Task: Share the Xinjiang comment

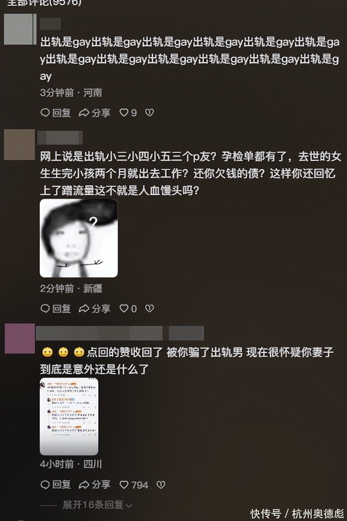Action: [x=94, y=309]
